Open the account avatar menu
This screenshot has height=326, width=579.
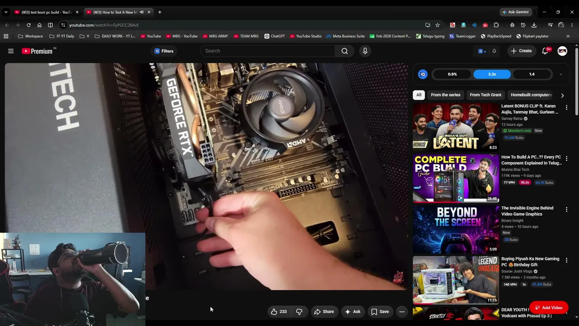pos(562,51)
